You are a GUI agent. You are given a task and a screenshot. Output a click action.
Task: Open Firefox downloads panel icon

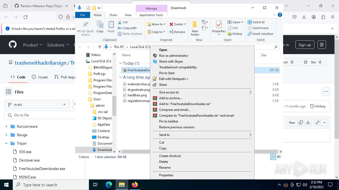pos(304,17)
